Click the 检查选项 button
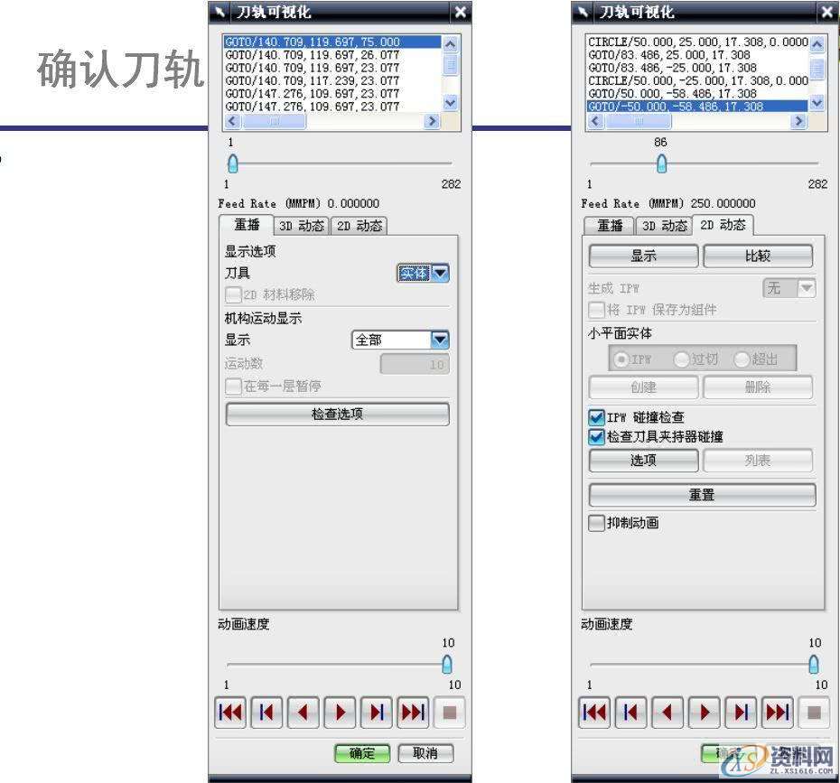The image size is (840, 783). coord(341,414)
